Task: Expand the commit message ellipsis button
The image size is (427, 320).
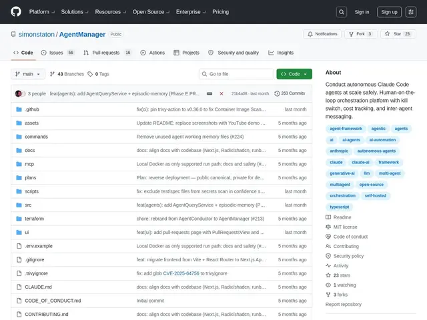Action: point(209,93)
